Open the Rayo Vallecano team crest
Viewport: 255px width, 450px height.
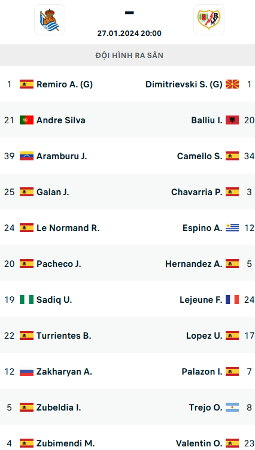tap(209, 20)
